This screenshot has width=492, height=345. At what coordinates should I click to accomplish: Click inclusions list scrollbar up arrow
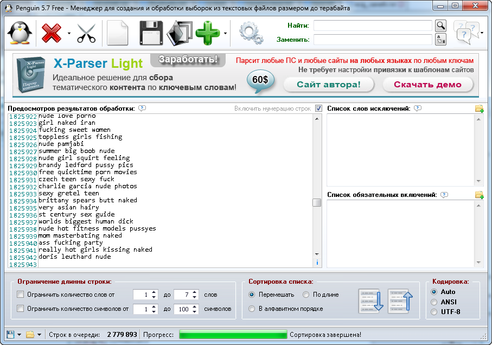click(x=478, y=206)
